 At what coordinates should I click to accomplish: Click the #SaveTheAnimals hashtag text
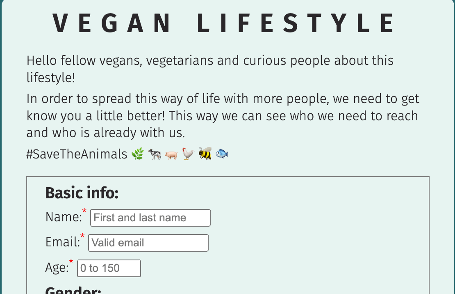[77, 154]
